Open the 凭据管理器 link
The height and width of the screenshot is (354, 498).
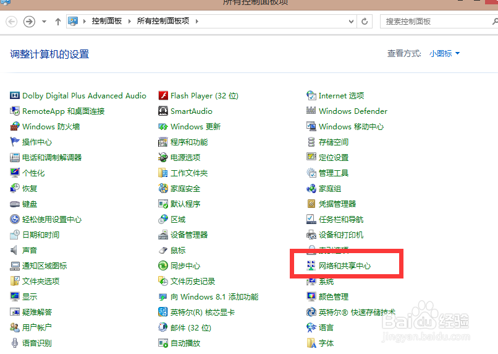click(x=337, y=204)
